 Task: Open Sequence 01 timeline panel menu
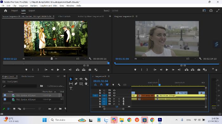point(109,76)
